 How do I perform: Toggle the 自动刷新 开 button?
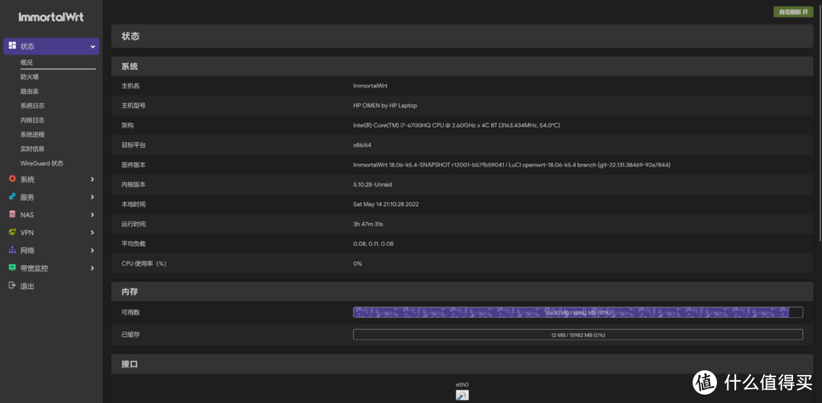[x=793, y=12]
